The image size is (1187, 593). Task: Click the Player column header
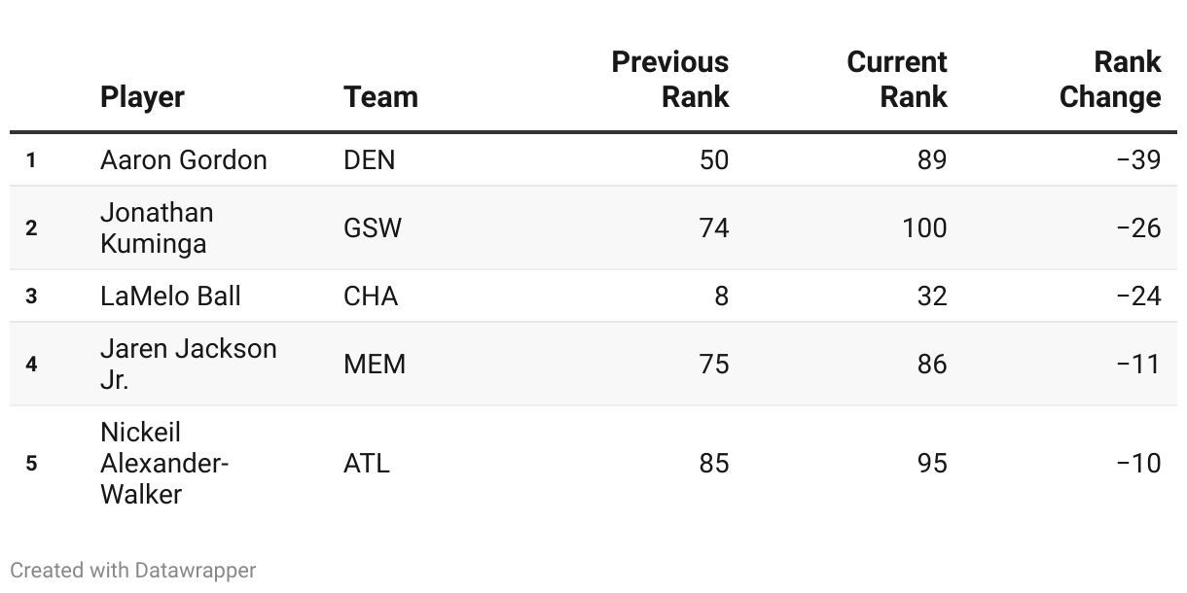pos(142,97)
